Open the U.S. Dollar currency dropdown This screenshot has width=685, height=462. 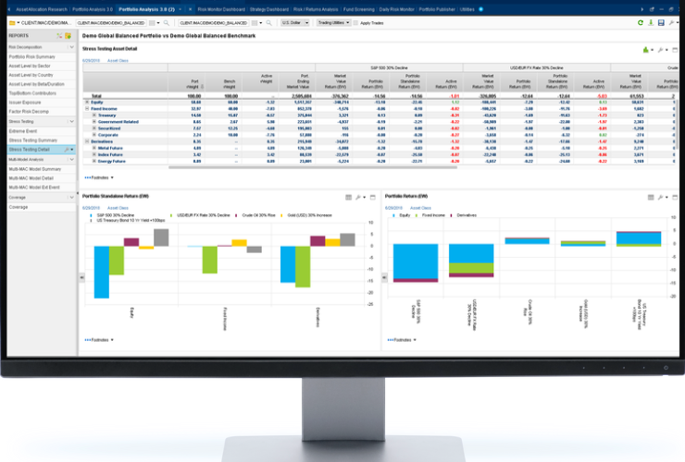[x=296, y=21]
